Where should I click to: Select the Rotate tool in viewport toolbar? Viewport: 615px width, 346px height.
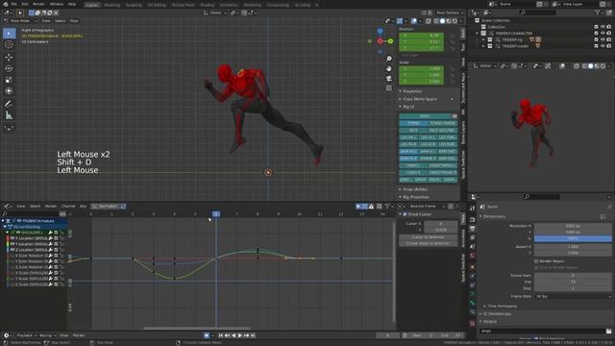(x=9, y=68)
